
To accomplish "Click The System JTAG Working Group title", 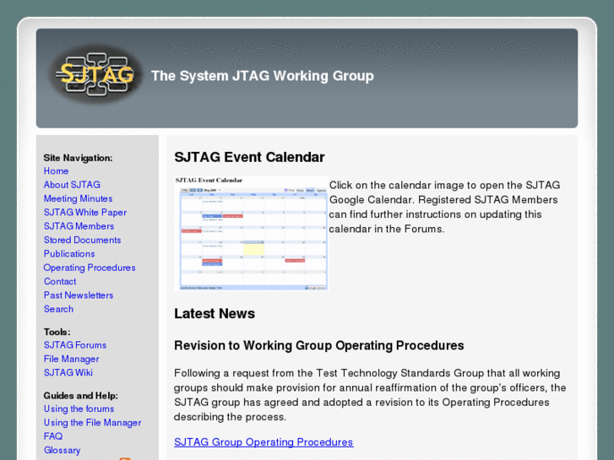I will [263, 76].
